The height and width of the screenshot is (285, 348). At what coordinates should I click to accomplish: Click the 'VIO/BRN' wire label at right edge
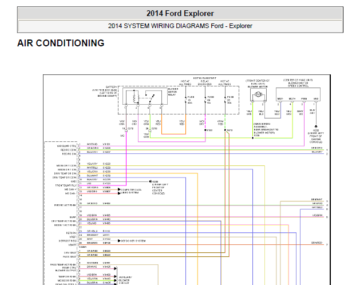point(317,215)
